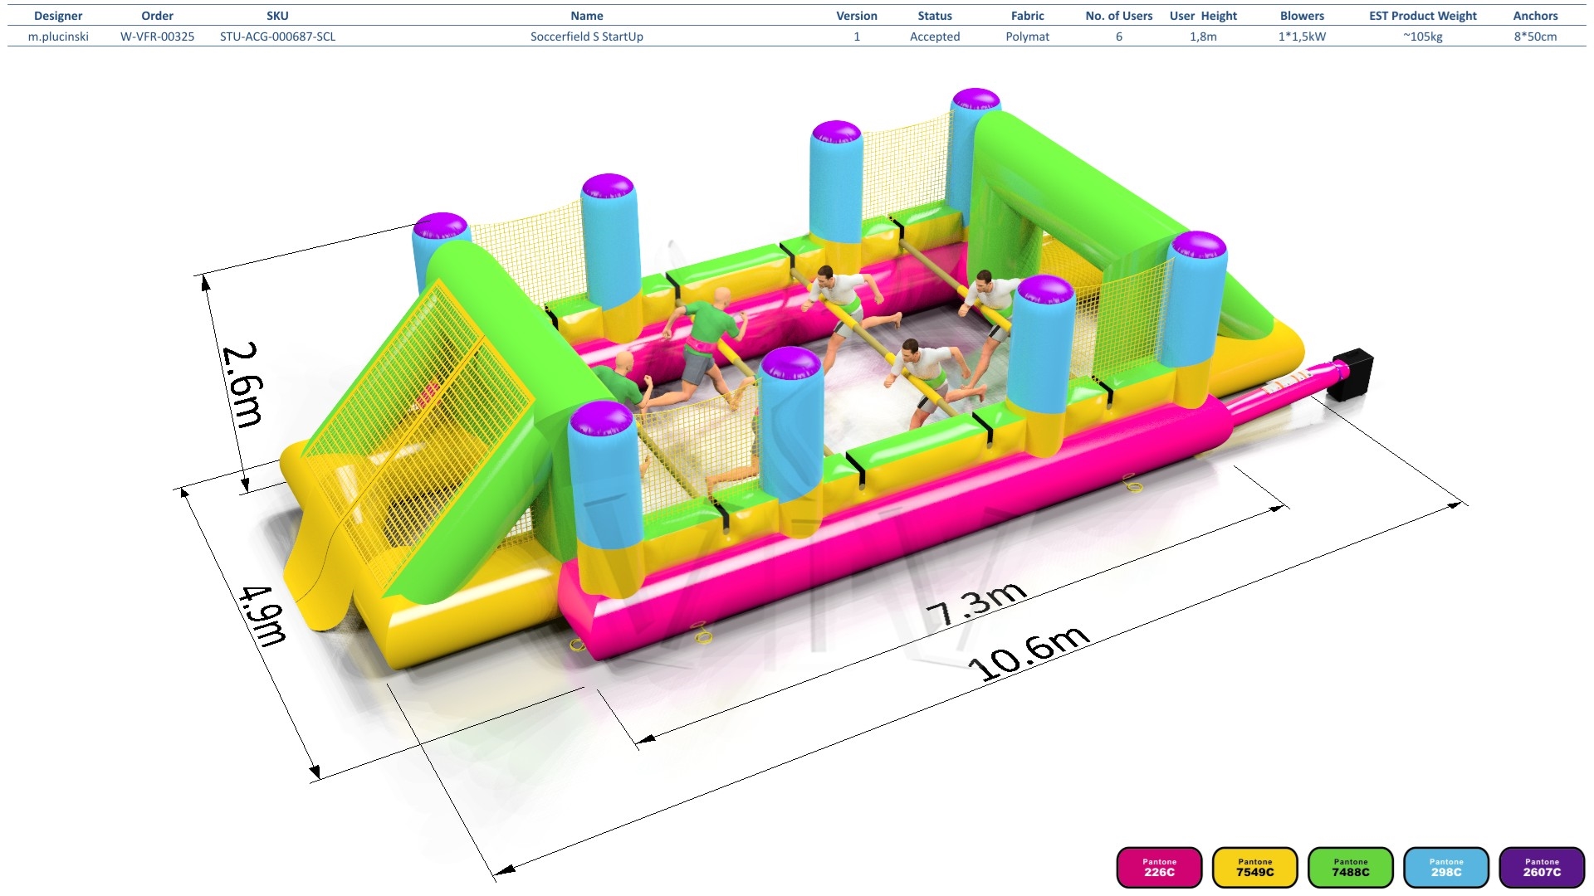Click the user height value 1,8m
Screen dimensions: 1594x896
coord(1203,37)
